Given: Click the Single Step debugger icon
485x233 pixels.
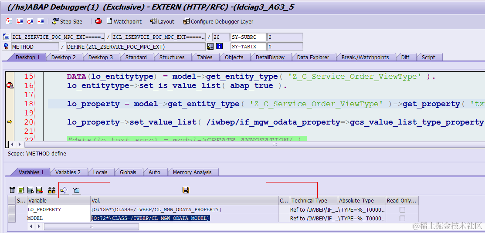Looking at the screenshot, I should [9, 21].
